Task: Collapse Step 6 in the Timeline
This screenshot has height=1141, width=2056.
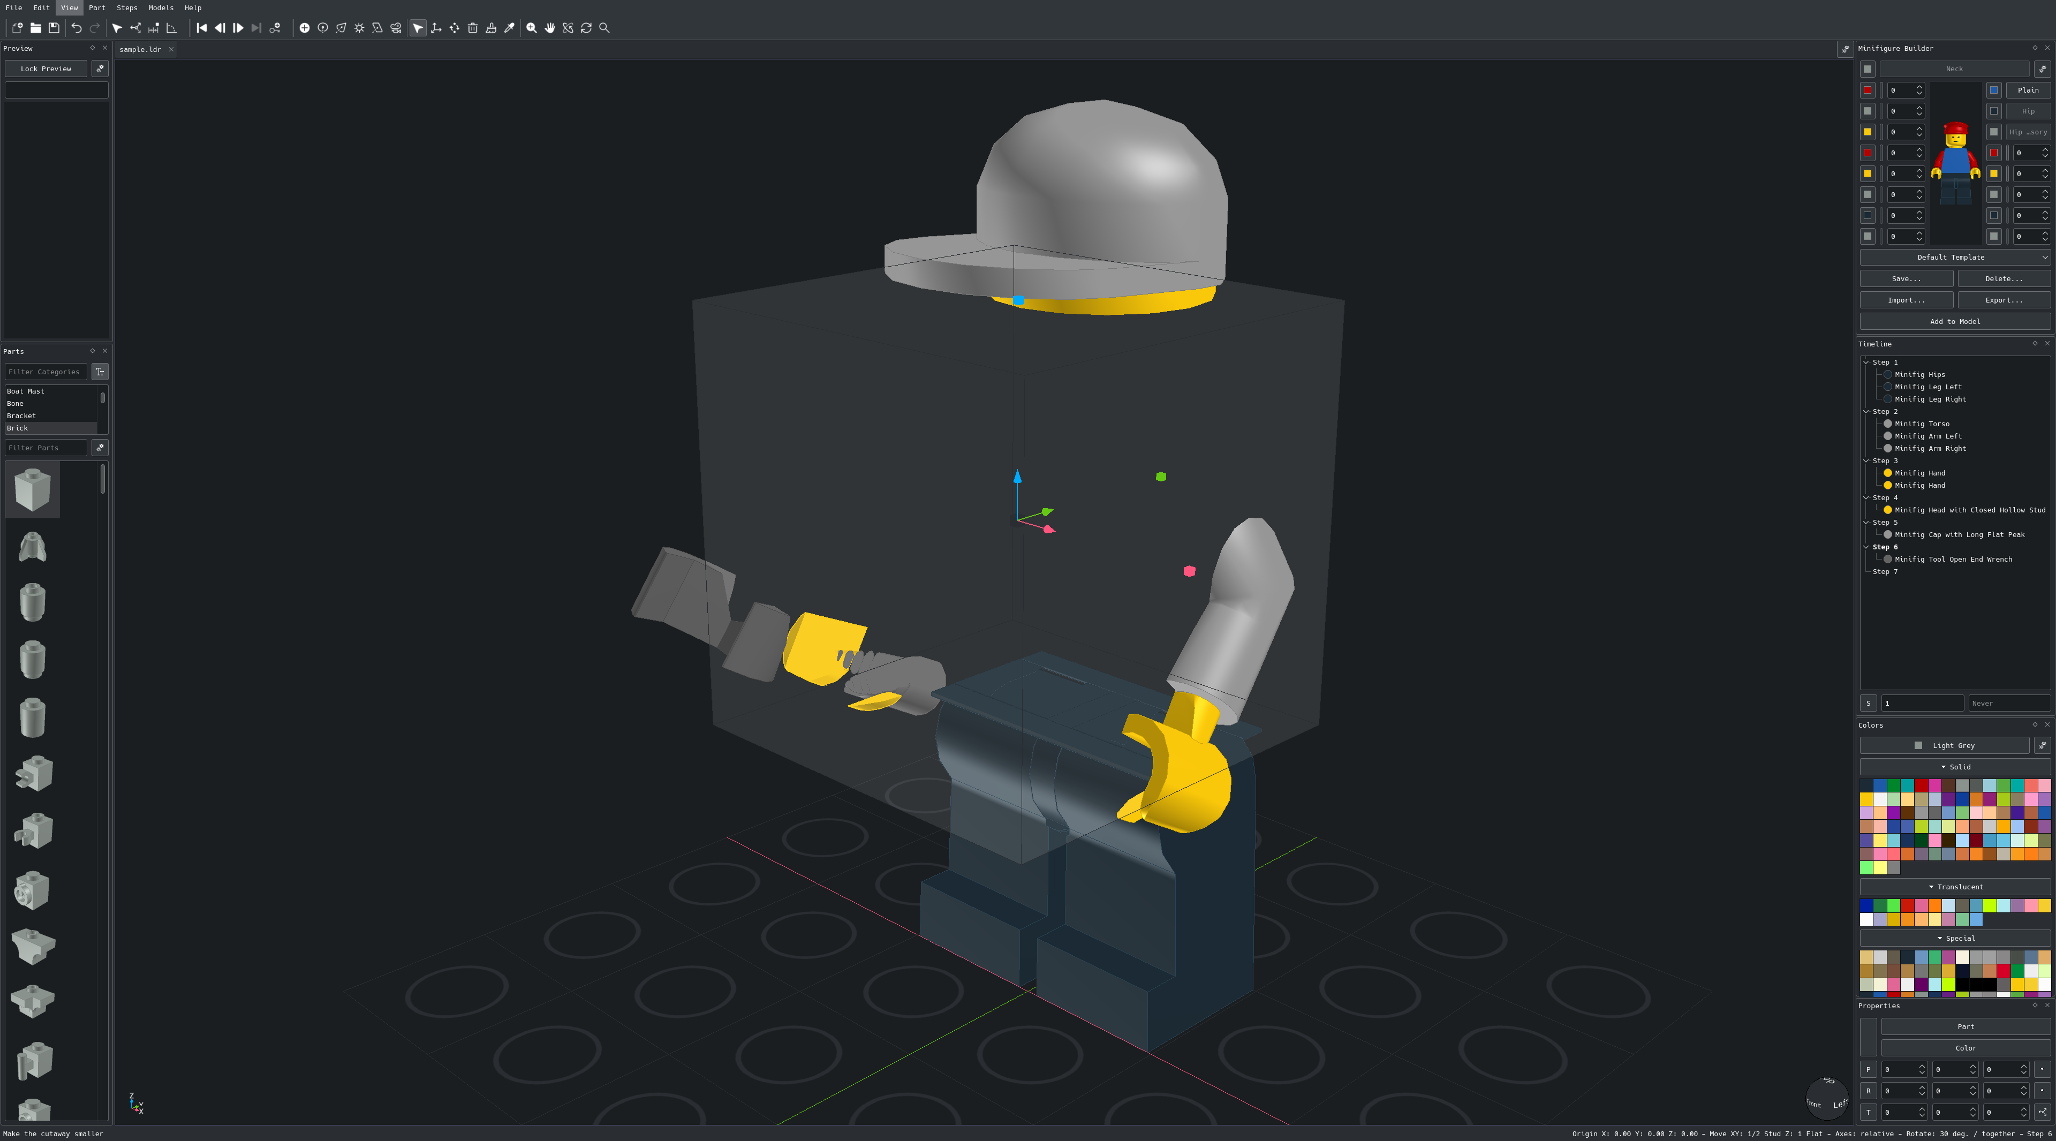Action: [x=1866, y=547]
